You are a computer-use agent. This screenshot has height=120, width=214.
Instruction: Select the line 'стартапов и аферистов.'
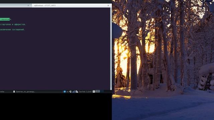tap(13, 24)
